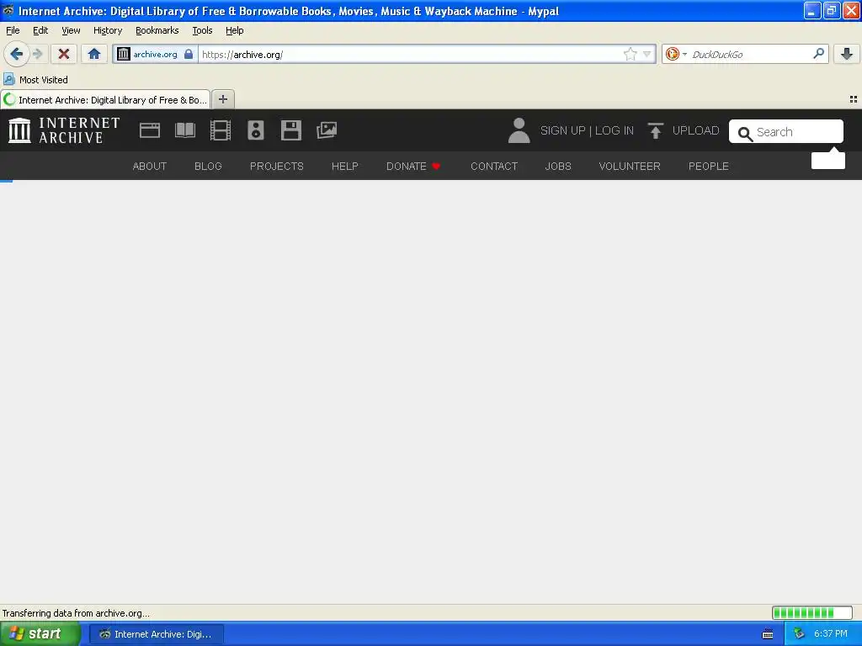
Task: Open a new tab with the plus button
Action: click(x=222, y=99)
